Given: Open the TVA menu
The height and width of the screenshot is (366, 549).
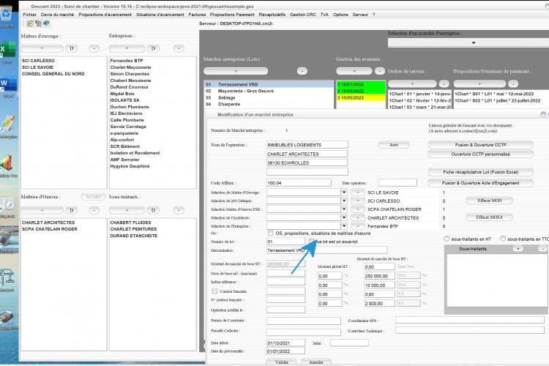Looking at the screenshot, I should click(324, 15).
